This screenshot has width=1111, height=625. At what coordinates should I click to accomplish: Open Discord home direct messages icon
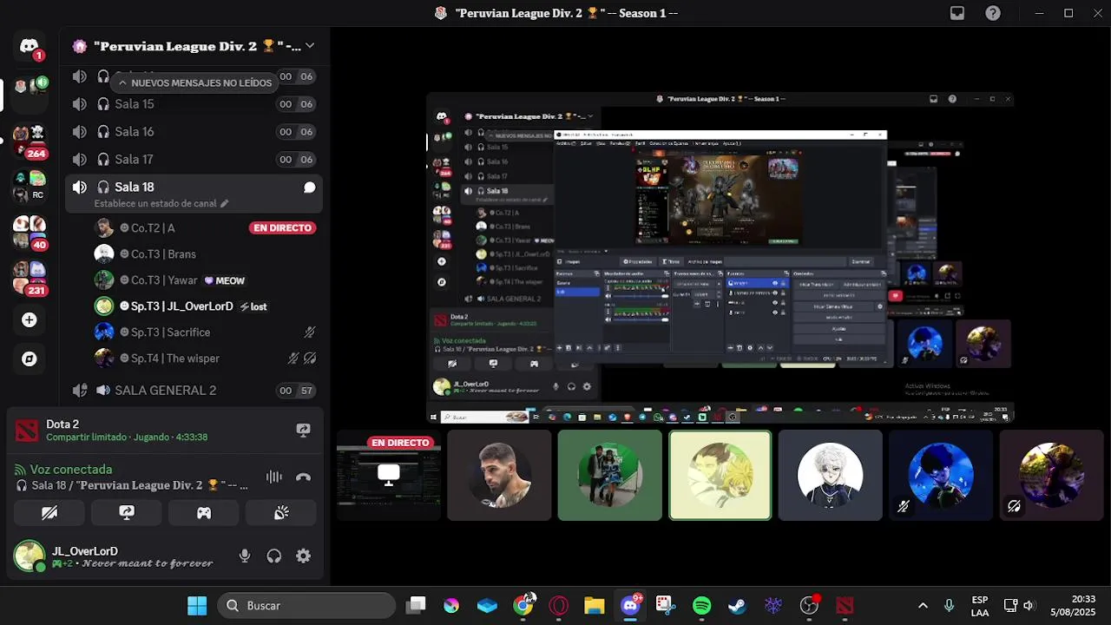(x=29, y=46)
